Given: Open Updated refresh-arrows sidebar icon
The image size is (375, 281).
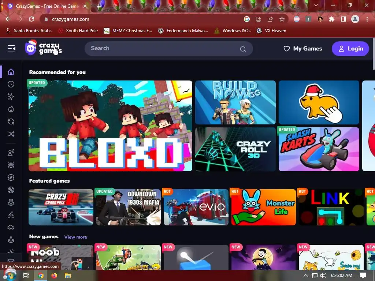Looking at the screenshot, I should coord(11,121).
